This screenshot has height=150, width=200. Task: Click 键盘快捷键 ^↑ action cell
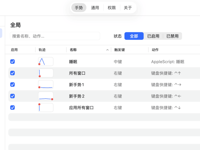(166, 73)
